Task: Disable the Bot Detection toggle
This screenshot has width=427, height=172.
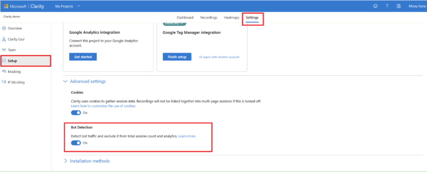Action: pyautogui.click(x=75, y=143)
